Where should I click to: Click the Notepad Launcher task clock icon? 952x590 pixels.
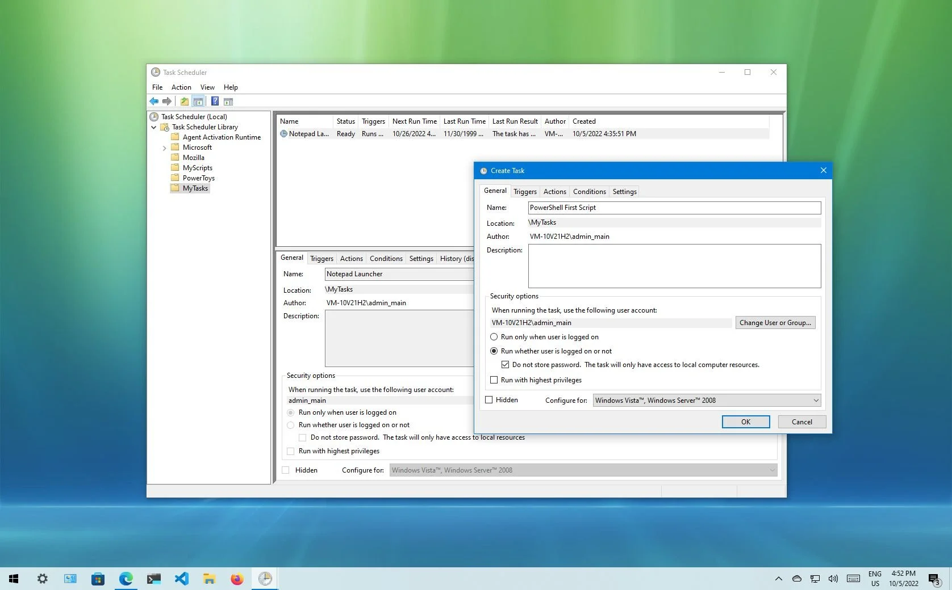coord(283,134)
